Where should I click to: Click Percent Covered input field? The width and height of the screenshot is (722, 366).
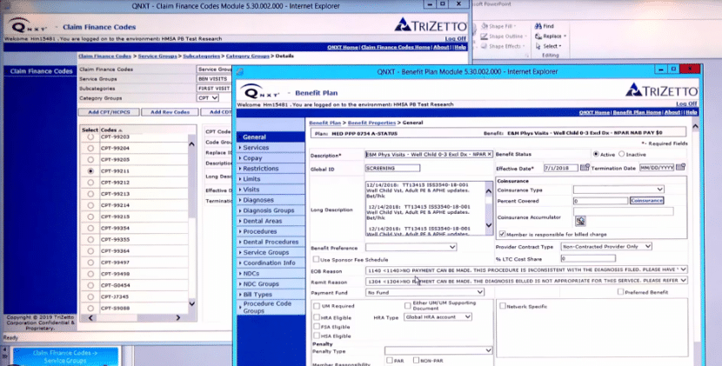(x=600, y=201)
